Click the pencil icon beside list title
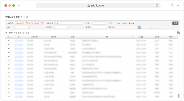Image resolution: width=184 pixels, height=101 pixels. [6, 33]
